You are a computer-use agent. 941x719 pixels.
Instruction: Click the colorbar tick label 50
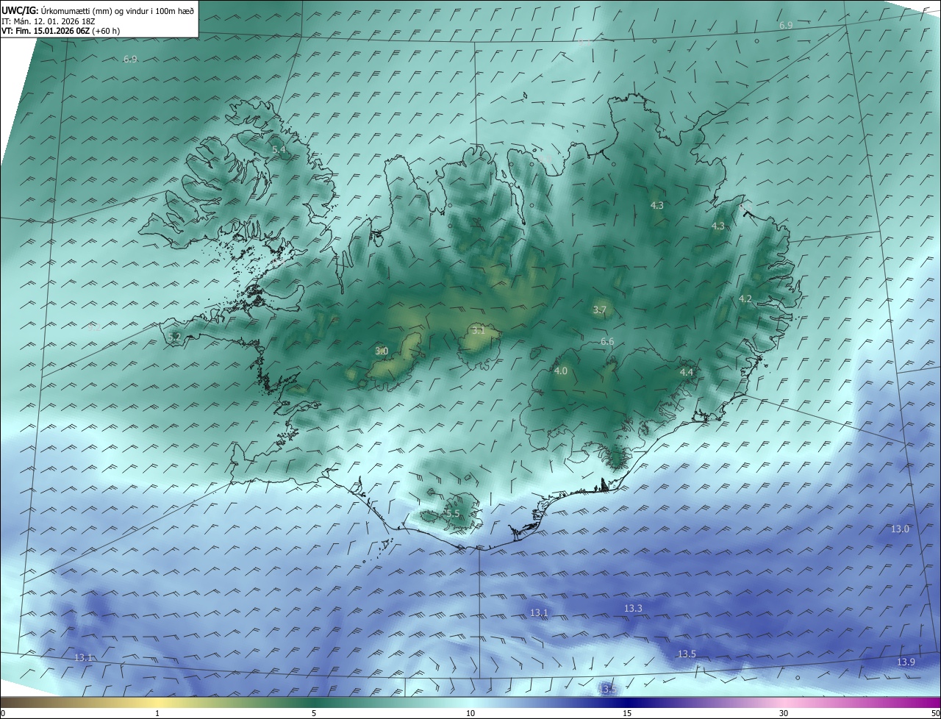pyautogui.click(x=935, y=713)
